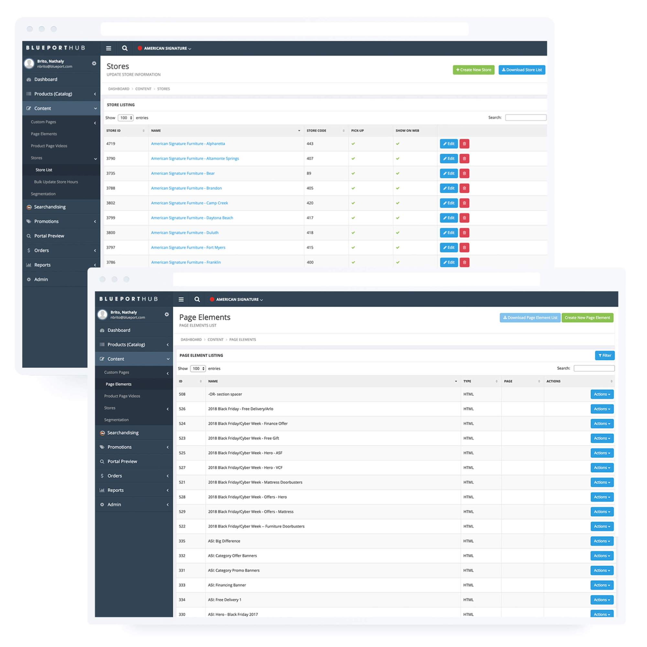The width and height of the screenshot is (647, 647).
Task: Focus Search field in Page Element Listing
Action: [594, 368]
